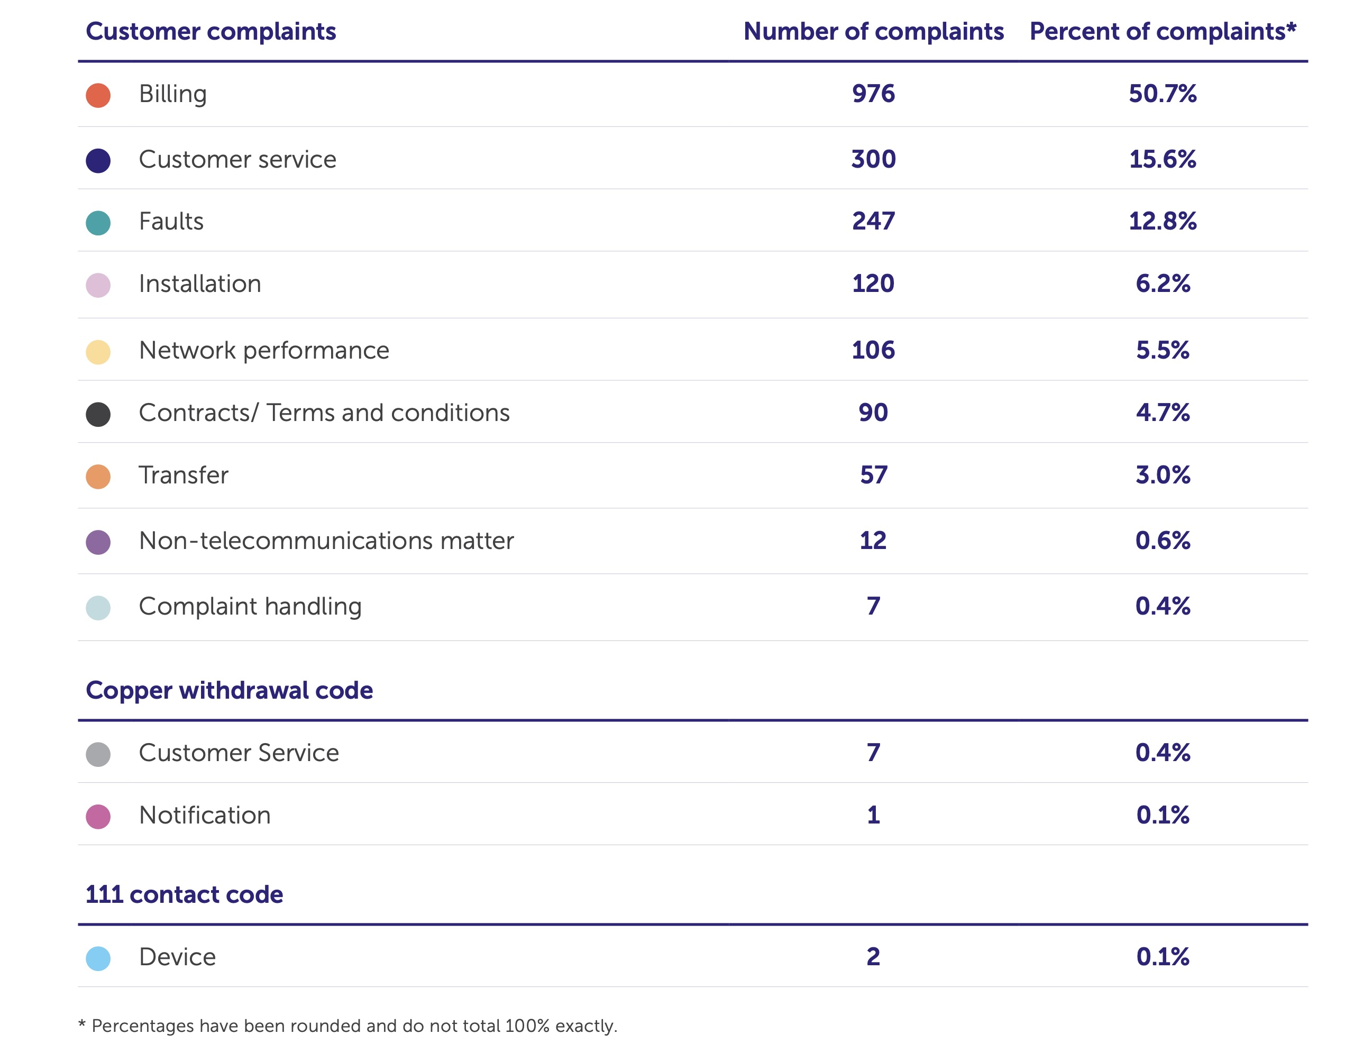
Task: Select the sky blue Device dot
Action: [98, 959]
